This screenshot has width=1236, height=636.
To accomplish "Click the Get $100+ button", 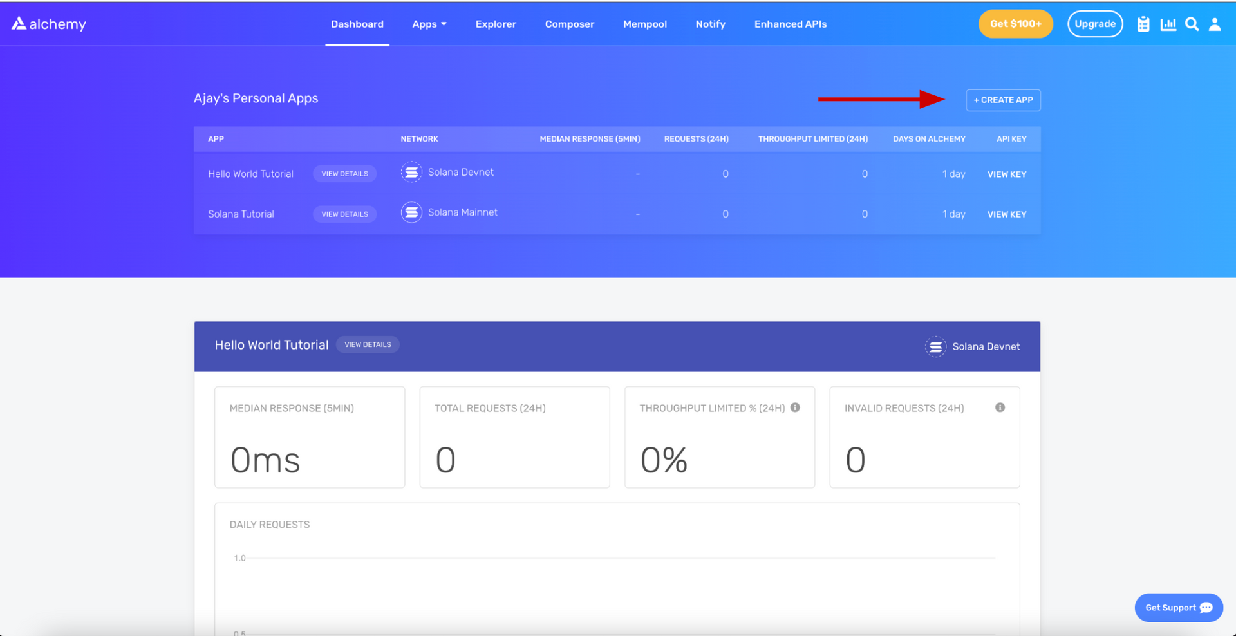I will click(1015, 24).
